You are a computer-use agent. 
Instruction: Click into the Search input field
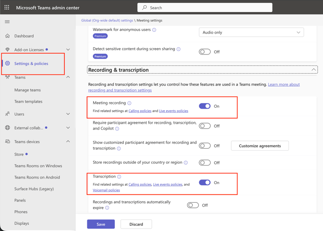point(205,8)
